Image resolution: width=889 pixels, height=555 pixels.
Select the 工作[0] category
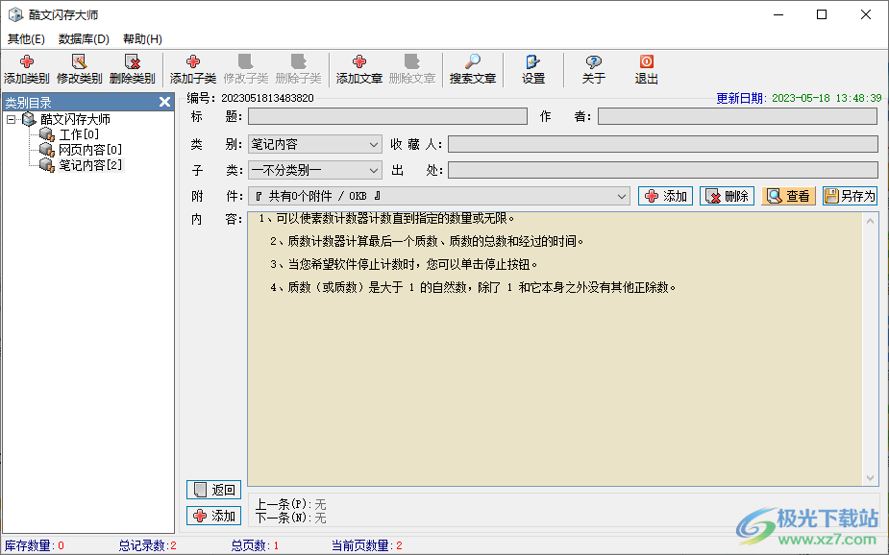79,134
